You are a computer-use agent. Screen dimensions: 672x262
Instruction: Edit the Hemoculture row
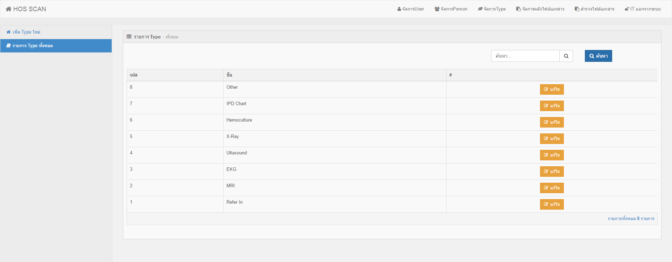(x=552, y=122)
